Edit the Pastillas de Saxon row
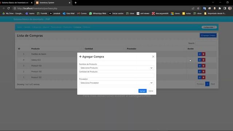Screen dimensions: 233x131 pos(200,54)
